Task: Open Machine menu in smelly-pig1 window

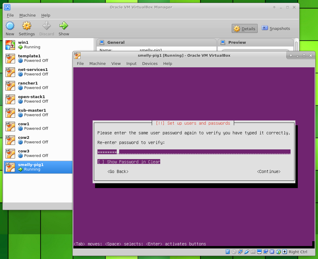Action: tap(97, 63)
